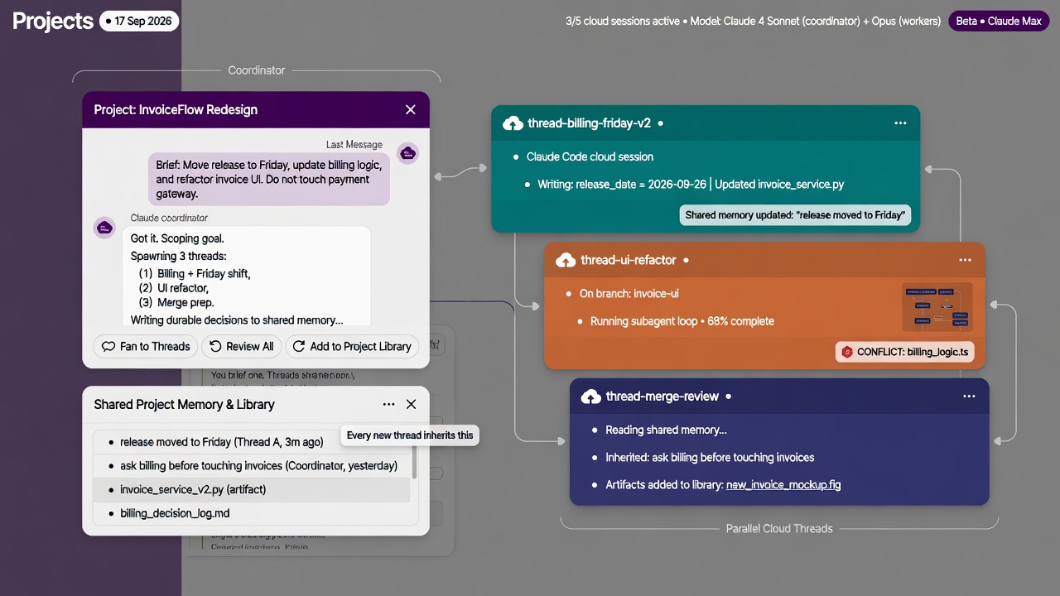Click the thread-ui-refactor title
1060x596 pixels.
tap(629, 260)
